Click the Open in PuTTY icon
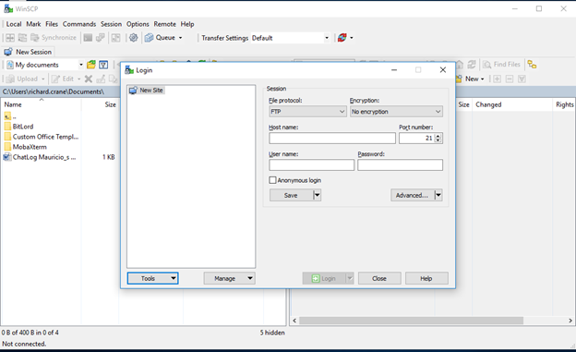576x352 pixels. pyautogui.click(x=100, y=38)
